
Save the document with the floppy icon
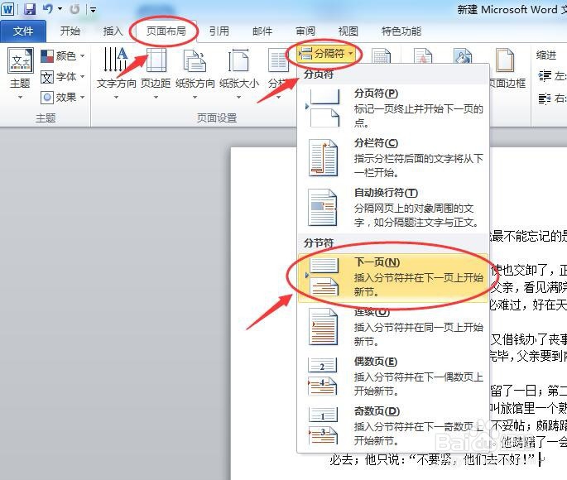30,9
